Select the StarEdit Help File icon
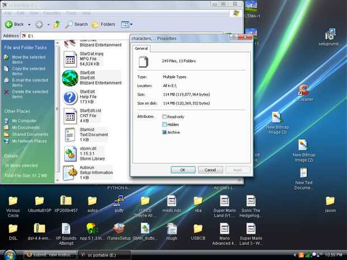This screenshot has height=260, width=347. pos(70,97)
